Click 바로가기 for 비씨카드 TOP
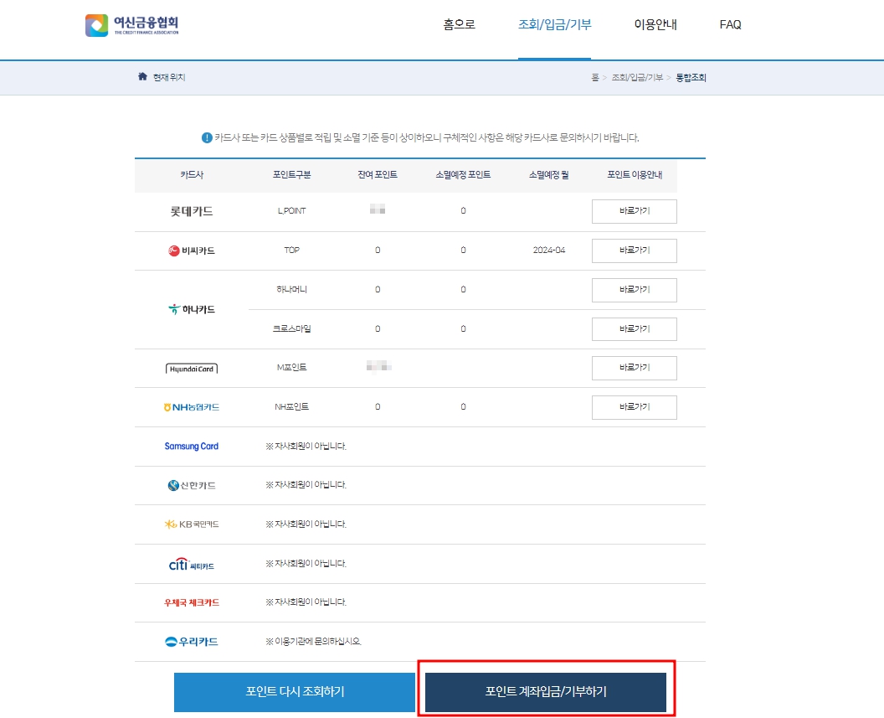 coord(635,251)
